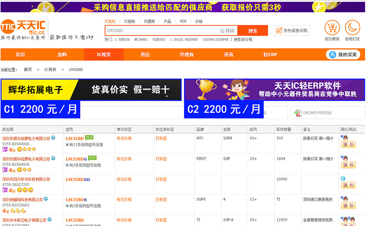Open supplier 深圳世耀翔科技有限公司
Image resolution: width=366 pixels, height=226 pixels.
[x=22, y=200]
